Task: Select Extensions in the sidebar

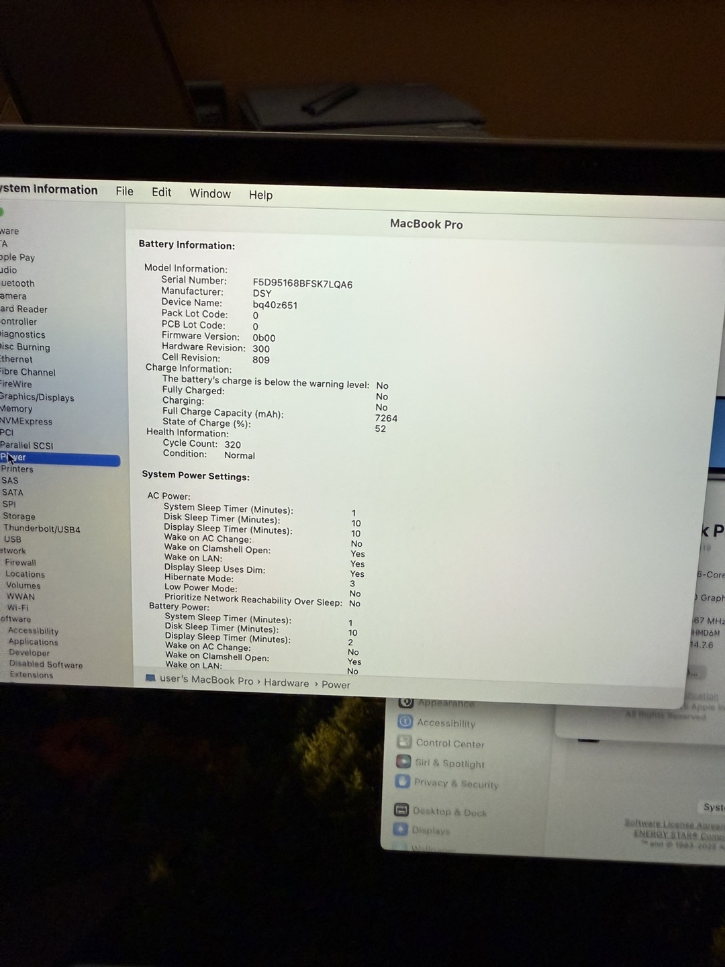Action: (31, 675)
